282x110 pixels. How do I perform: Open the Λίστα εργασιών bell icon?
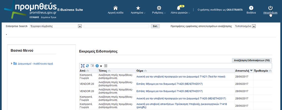tap(179, 8)
